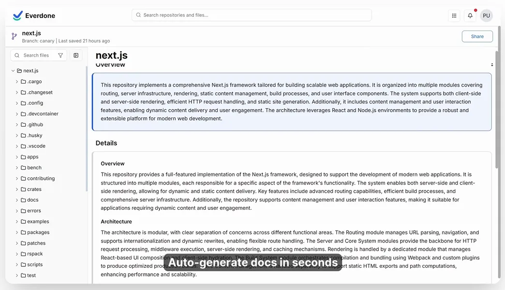Collapse the file sidebar panel

pyautogui.click(x=76, y=56)
